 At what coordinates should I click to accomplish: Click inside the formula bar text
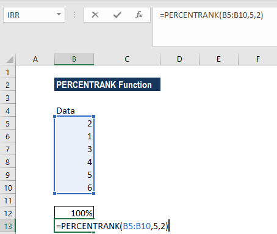(212, 15)
